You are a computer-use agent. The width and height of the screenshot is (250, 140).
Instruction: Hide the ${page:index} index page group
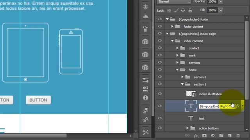click(x=160, y=33)
